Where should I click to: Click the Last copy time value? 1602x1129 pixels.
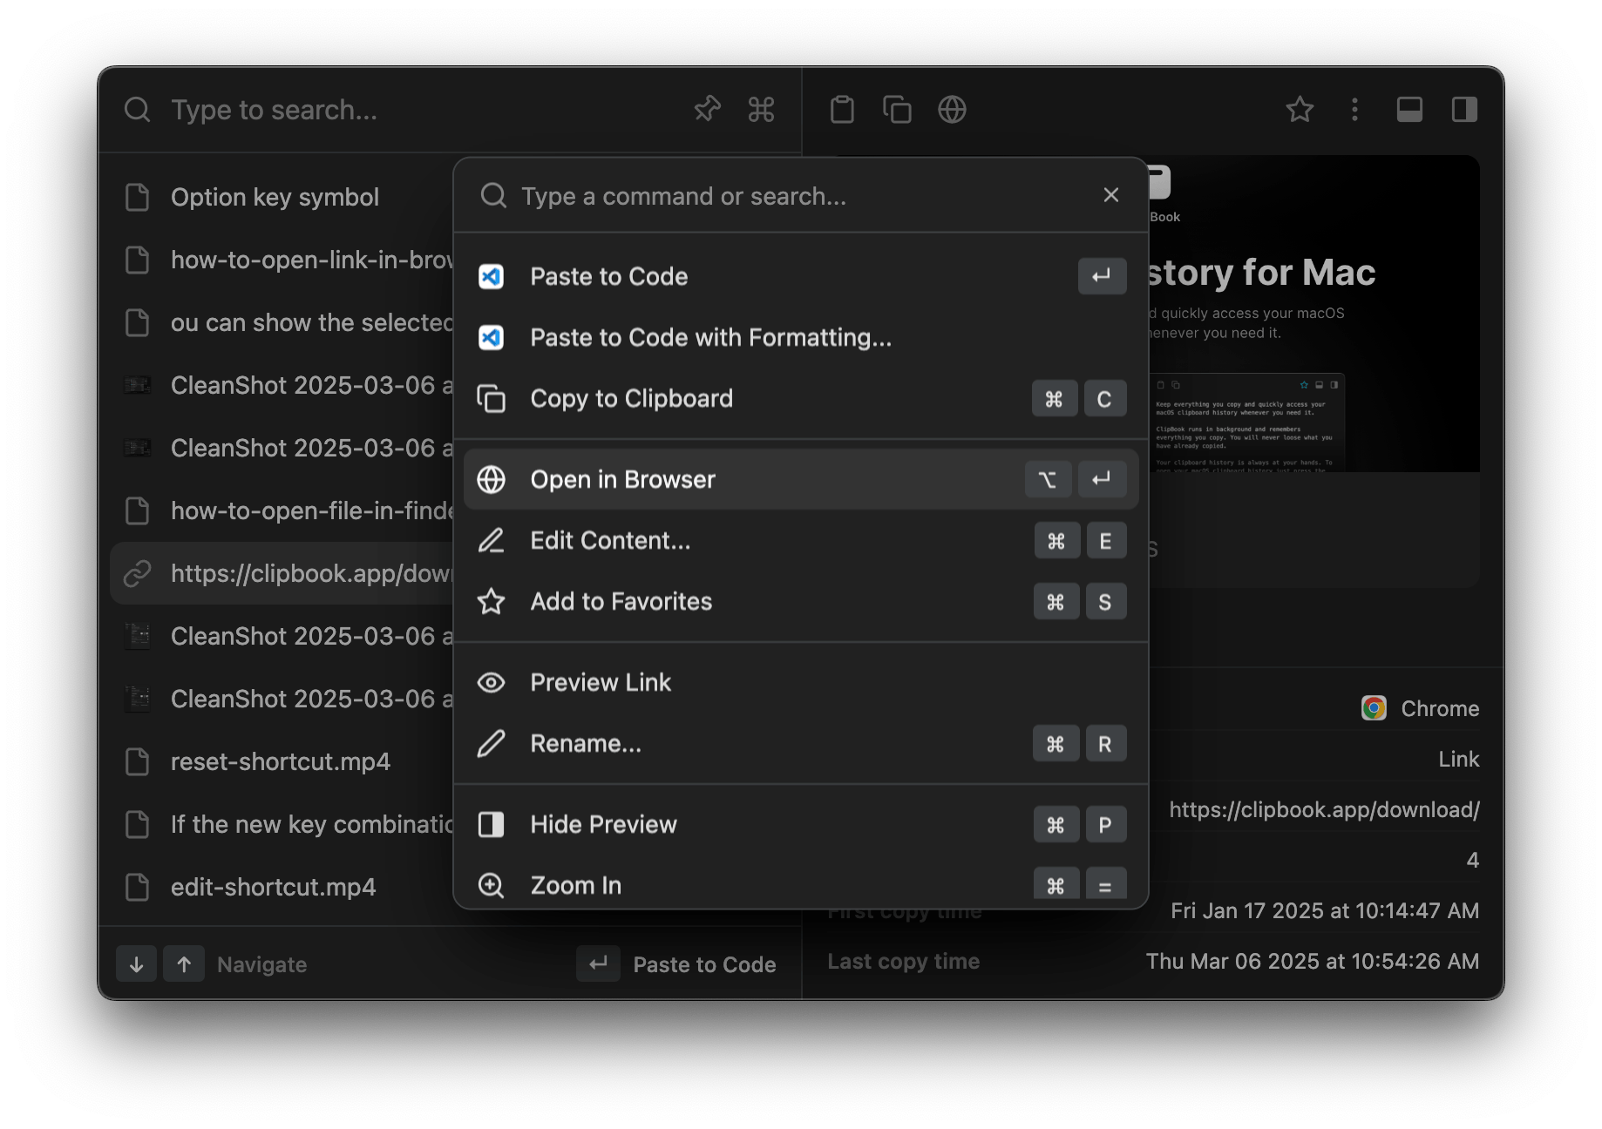(1313, 961)
